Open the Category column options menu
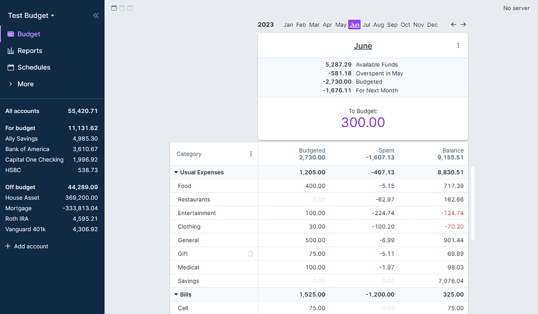 [251, 154]
